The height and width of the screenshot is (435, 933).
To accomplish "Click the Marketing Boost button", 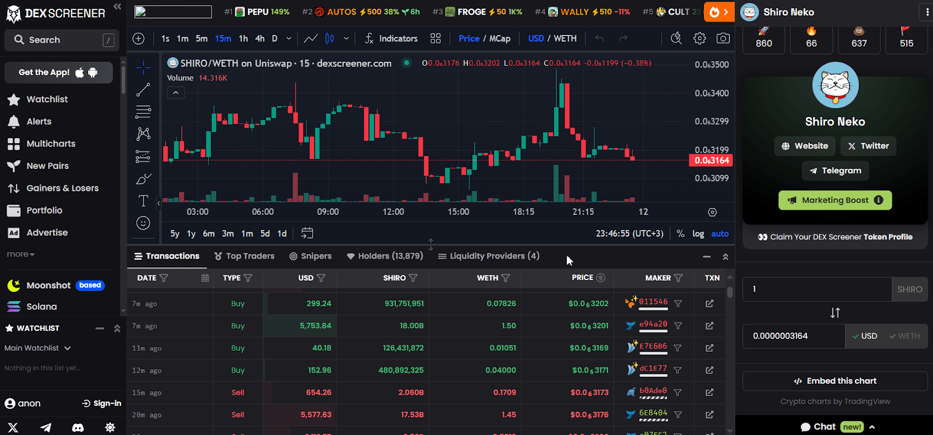I will click(x=835, y=200).
